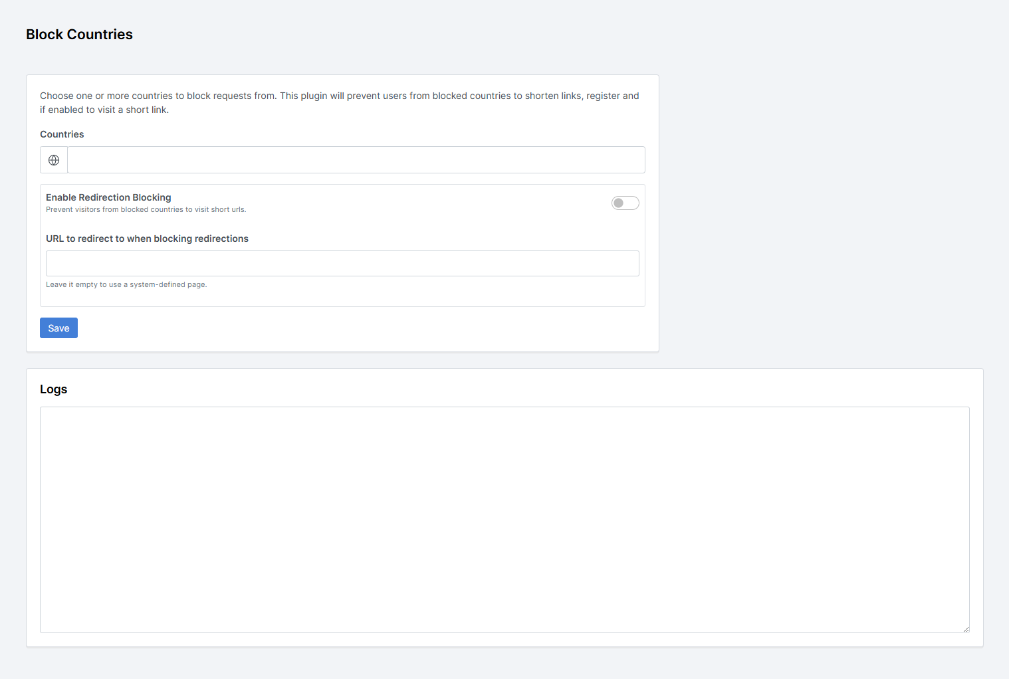Click the grey knob of redirection switch

coord(619,203)
